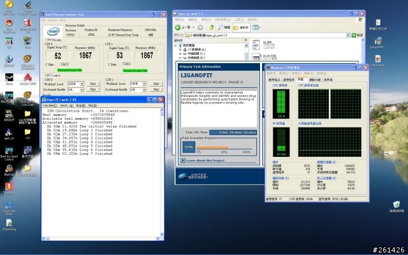Open Search in the Explorer toolbar
This screenshot has width=408, height=255.
coord(224,27)
